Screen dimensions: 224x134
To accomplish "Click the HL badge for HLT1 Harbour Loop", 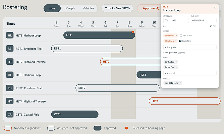I will coord(10,36).
